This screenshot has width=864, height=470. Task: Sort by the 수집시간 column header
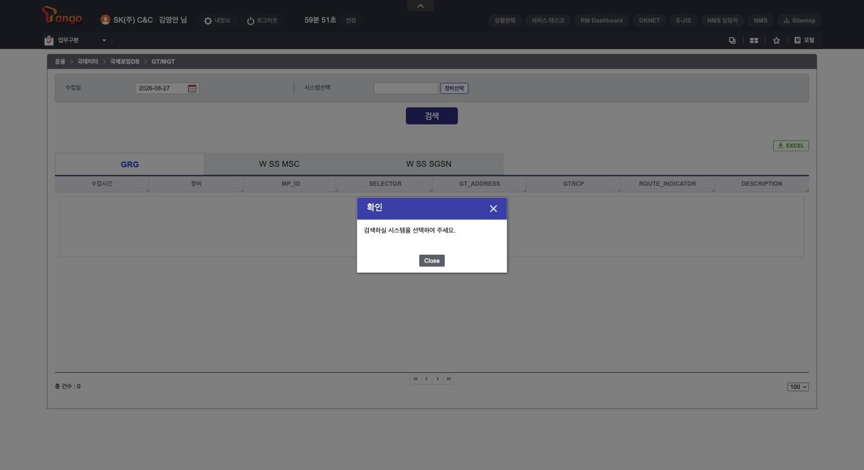(102, 184)
